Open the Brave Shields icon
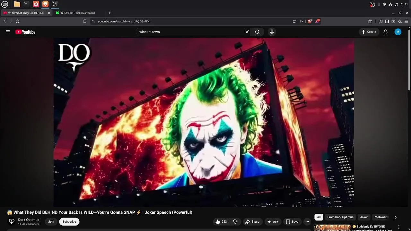 310,21
